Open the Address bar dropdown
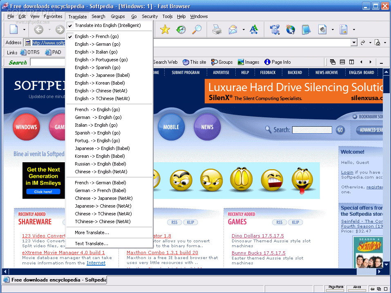Image resolution: width=391 pixels, height=293 pixels. [x=354, y=42]
